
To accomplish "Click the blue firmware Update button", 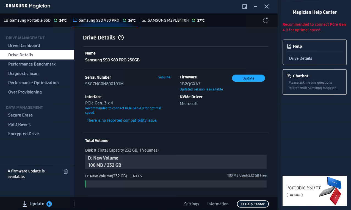I will click(x=248, y=78).
